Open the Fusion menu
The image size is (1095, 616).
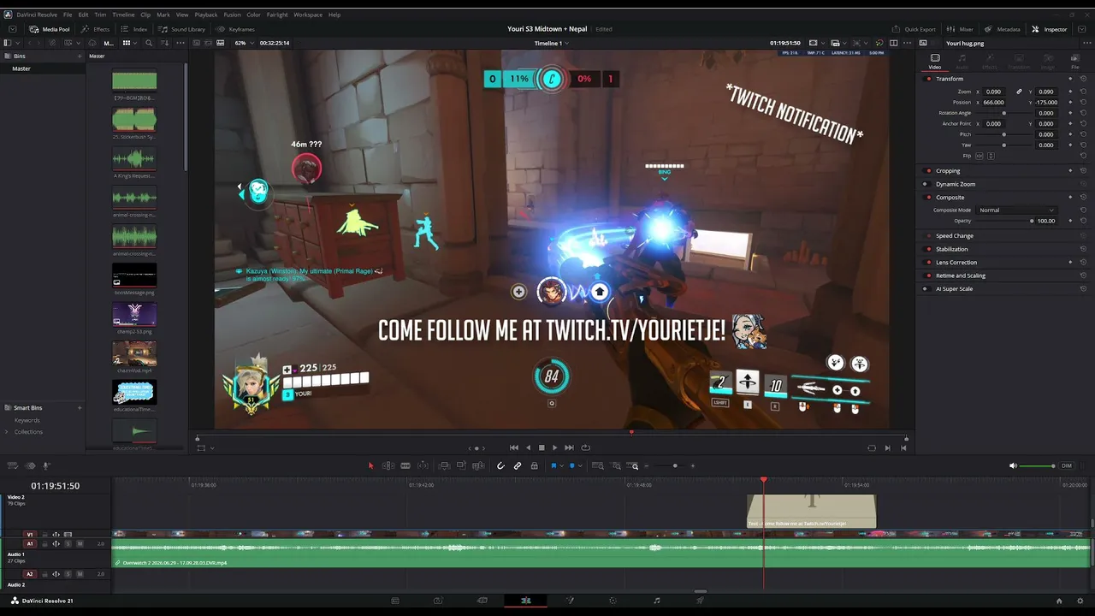point(232,15)
